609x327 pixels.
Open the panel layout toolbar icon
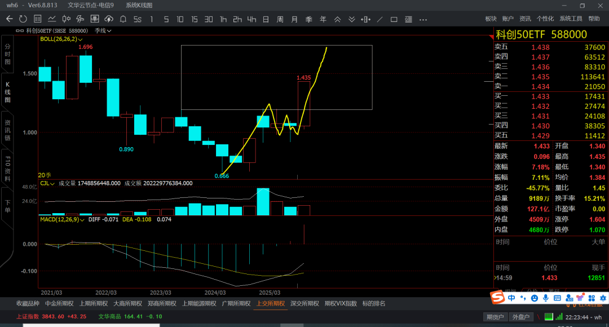coord(408,19)
